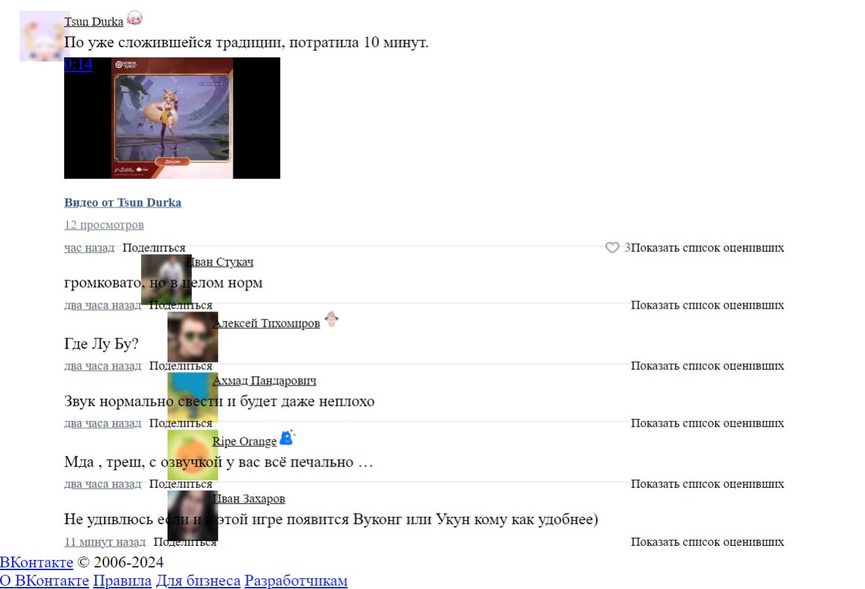Screen dimensions: 865x589
Task: Click the status badge beside Алексей Тихомиров
Action: tap(331, 319)
